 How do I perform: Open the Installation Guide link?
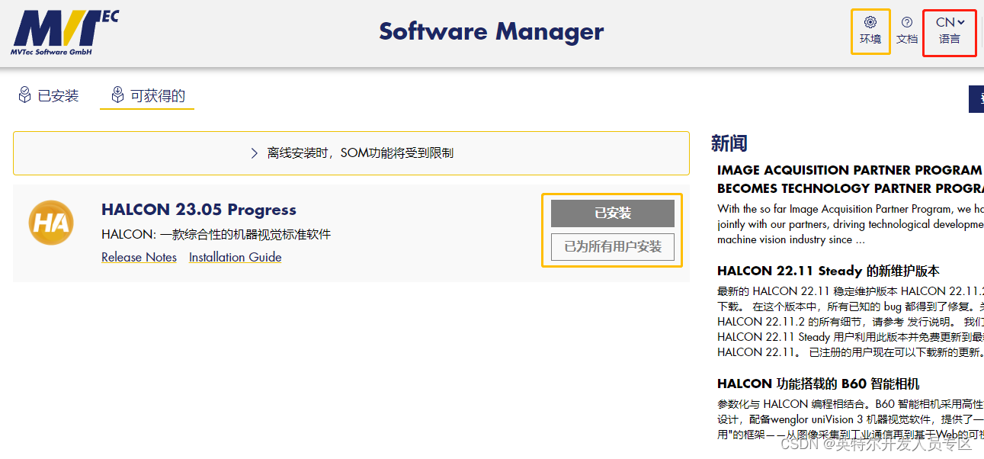coord(235,257)
